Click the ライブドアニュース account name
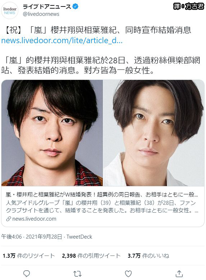Screen dimensions: 206x280 click(47, 6)
